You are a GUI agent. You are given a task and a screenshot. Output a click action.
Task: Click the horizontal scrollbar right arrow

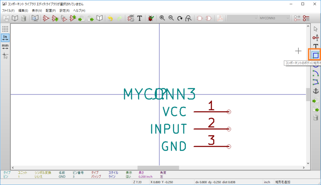pyautogui.click(x=304, y=168)
